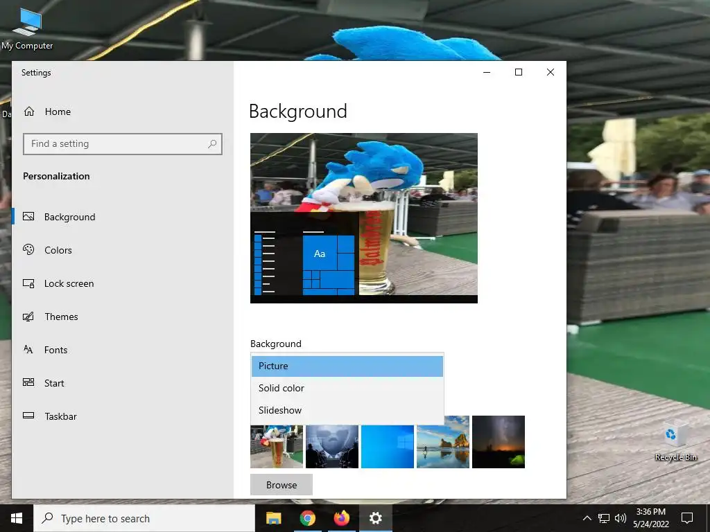Click the volume speaker tray icon

point(621,518)
